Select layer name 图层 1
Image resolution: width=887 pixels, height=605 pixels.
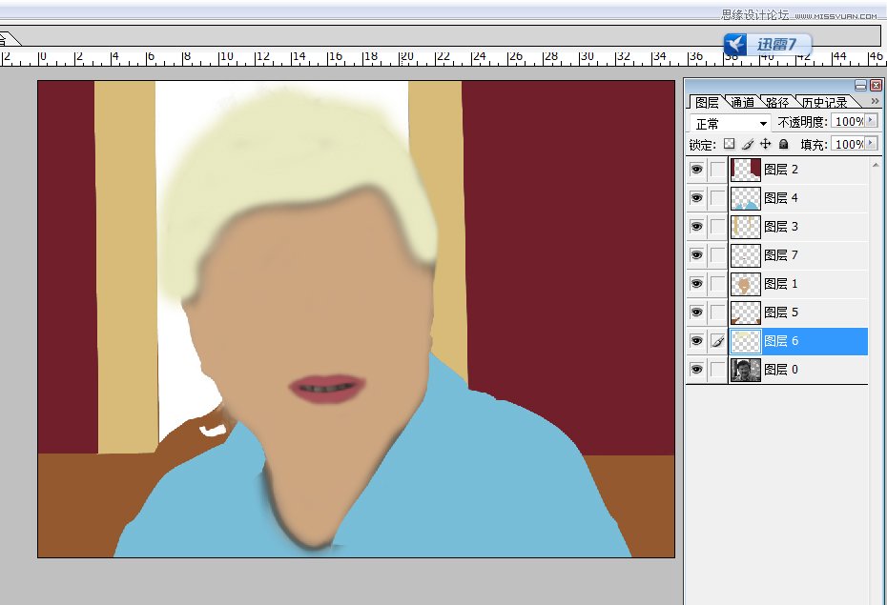point(780,284)
